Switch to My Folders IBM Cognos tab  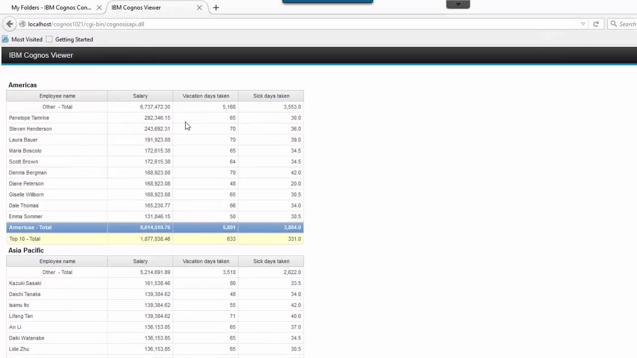click(52, 7)
